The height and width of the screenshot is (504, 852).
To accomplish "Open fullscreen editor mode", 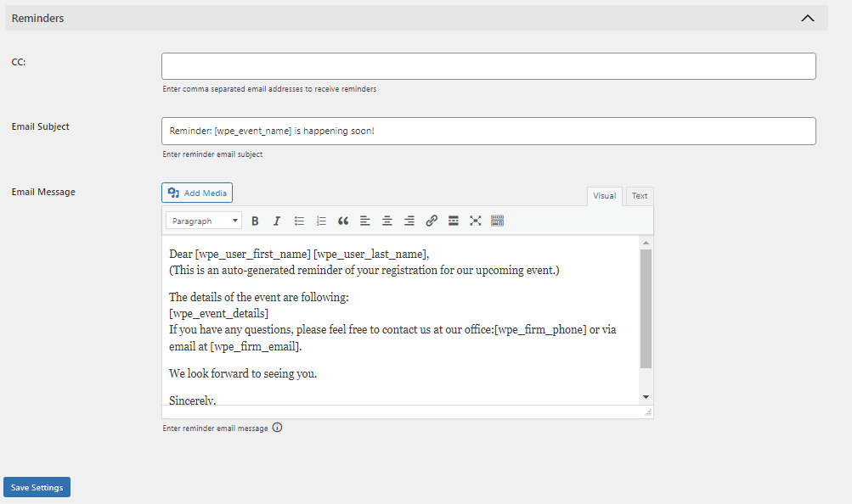I will click(x=476, y=221).
